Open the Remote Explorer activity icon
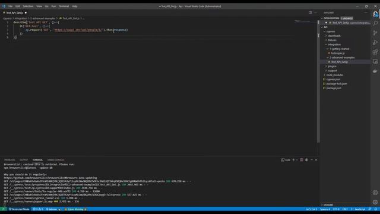Image resolution: width=380 pixels, height=214 pixels. 375,62
